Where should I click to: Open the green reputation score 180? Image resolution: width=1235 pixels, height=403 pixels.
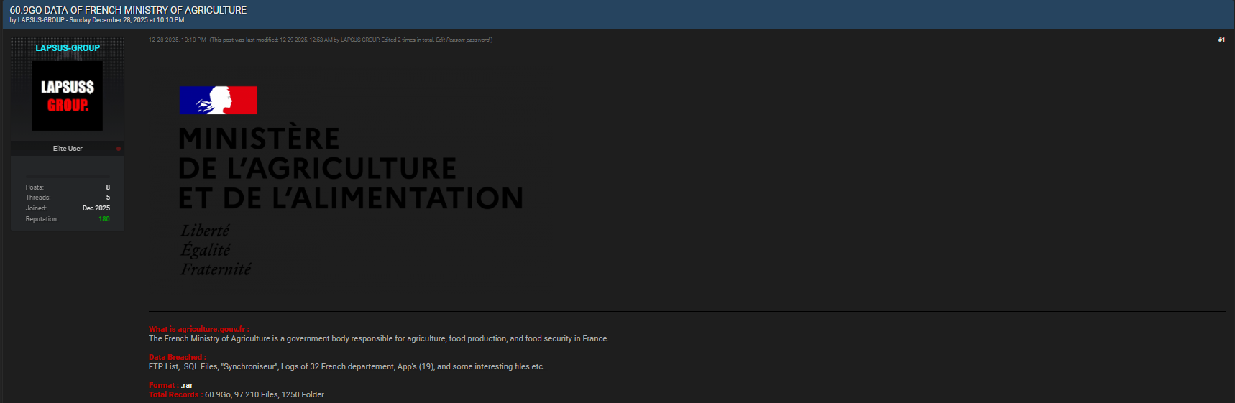(104, 219)
